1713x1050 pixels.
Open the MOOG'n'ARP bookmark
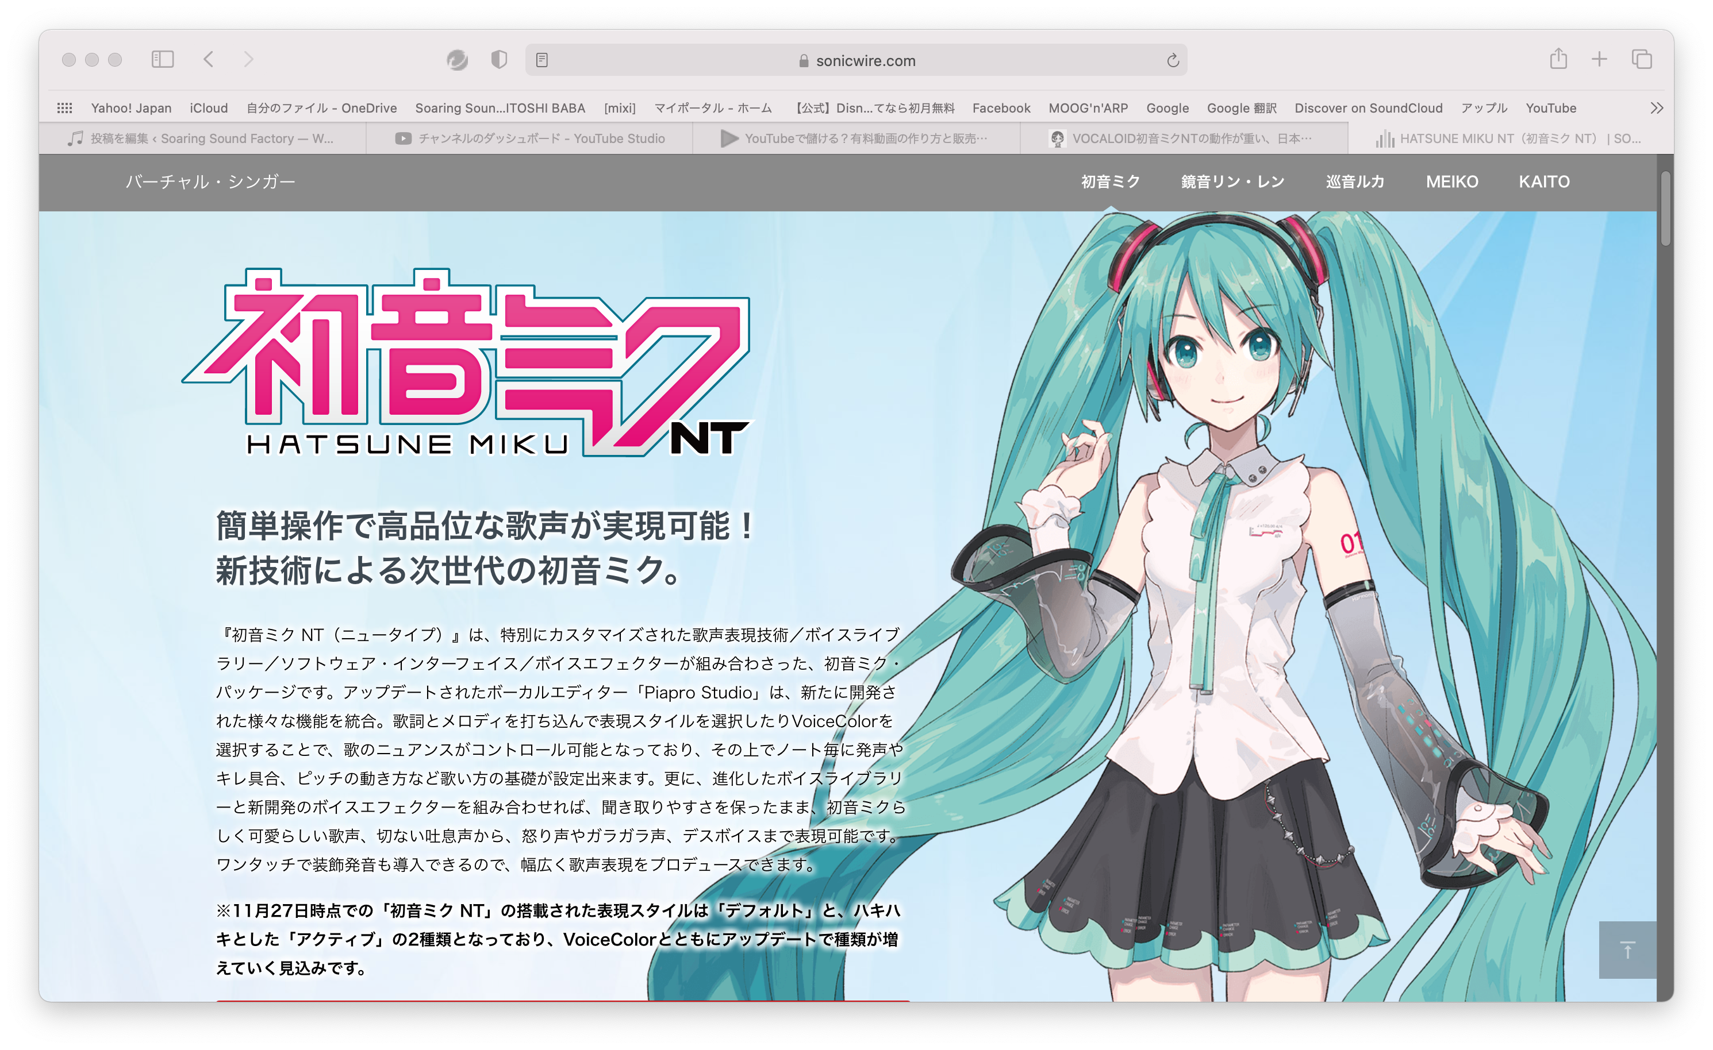click(1088, 108)
